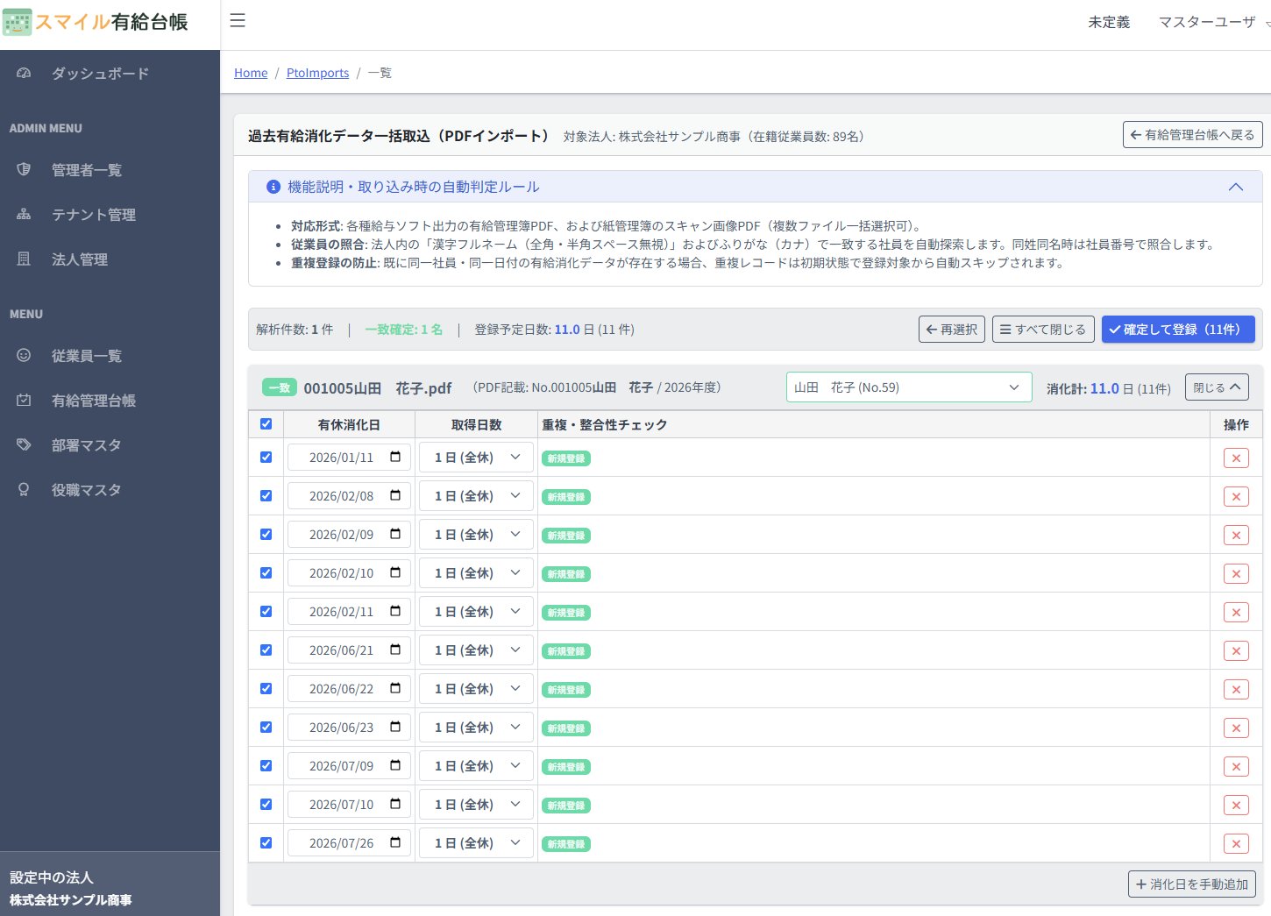
Task: Open the 取得日数 dropdown for 2026/01/11
Action: click(x=477, y=458)
